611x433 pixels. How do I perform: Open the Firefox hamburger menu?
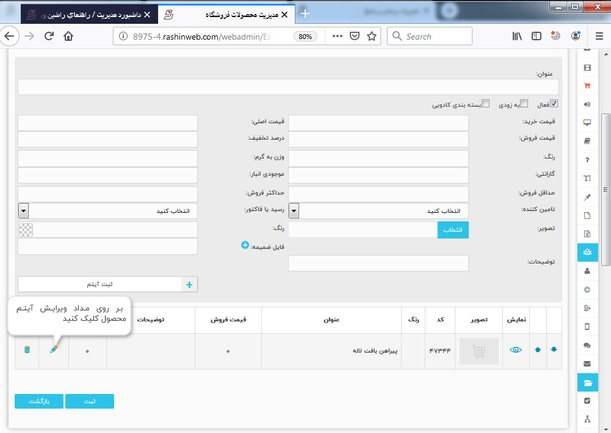599,36
